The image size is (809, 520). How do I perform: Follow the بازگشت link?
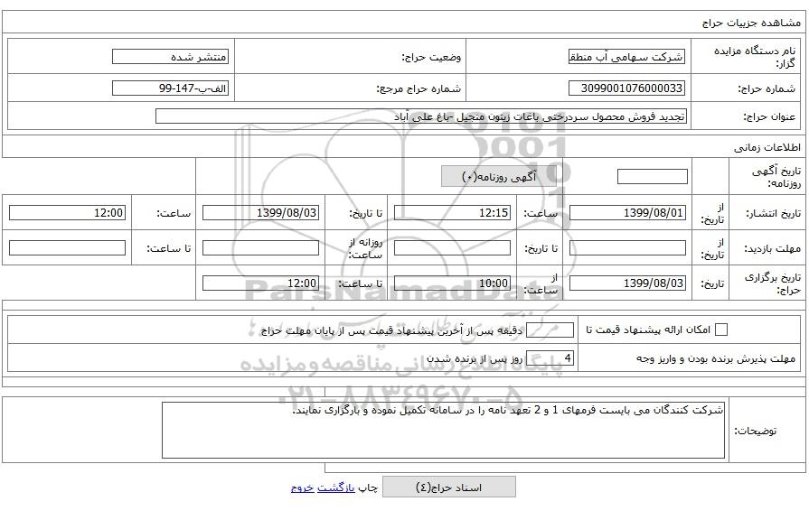tap(336, 487)
